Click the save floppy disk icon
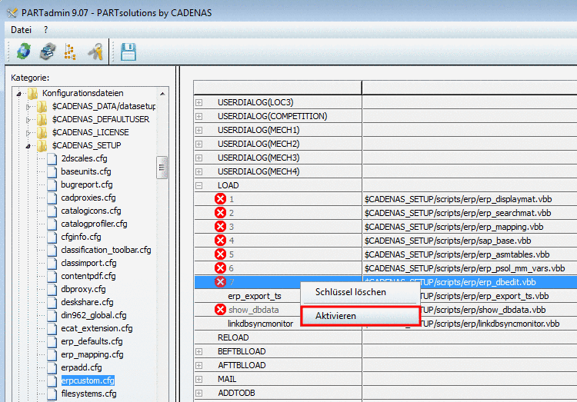The height and width of the screenshot is (402, 577). coord(128,51)
